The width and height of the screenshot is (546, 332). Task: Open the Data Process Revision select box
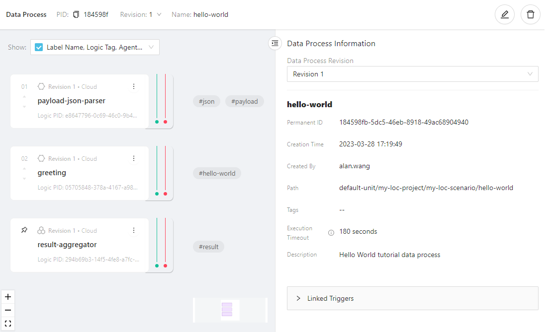point(412,74)
